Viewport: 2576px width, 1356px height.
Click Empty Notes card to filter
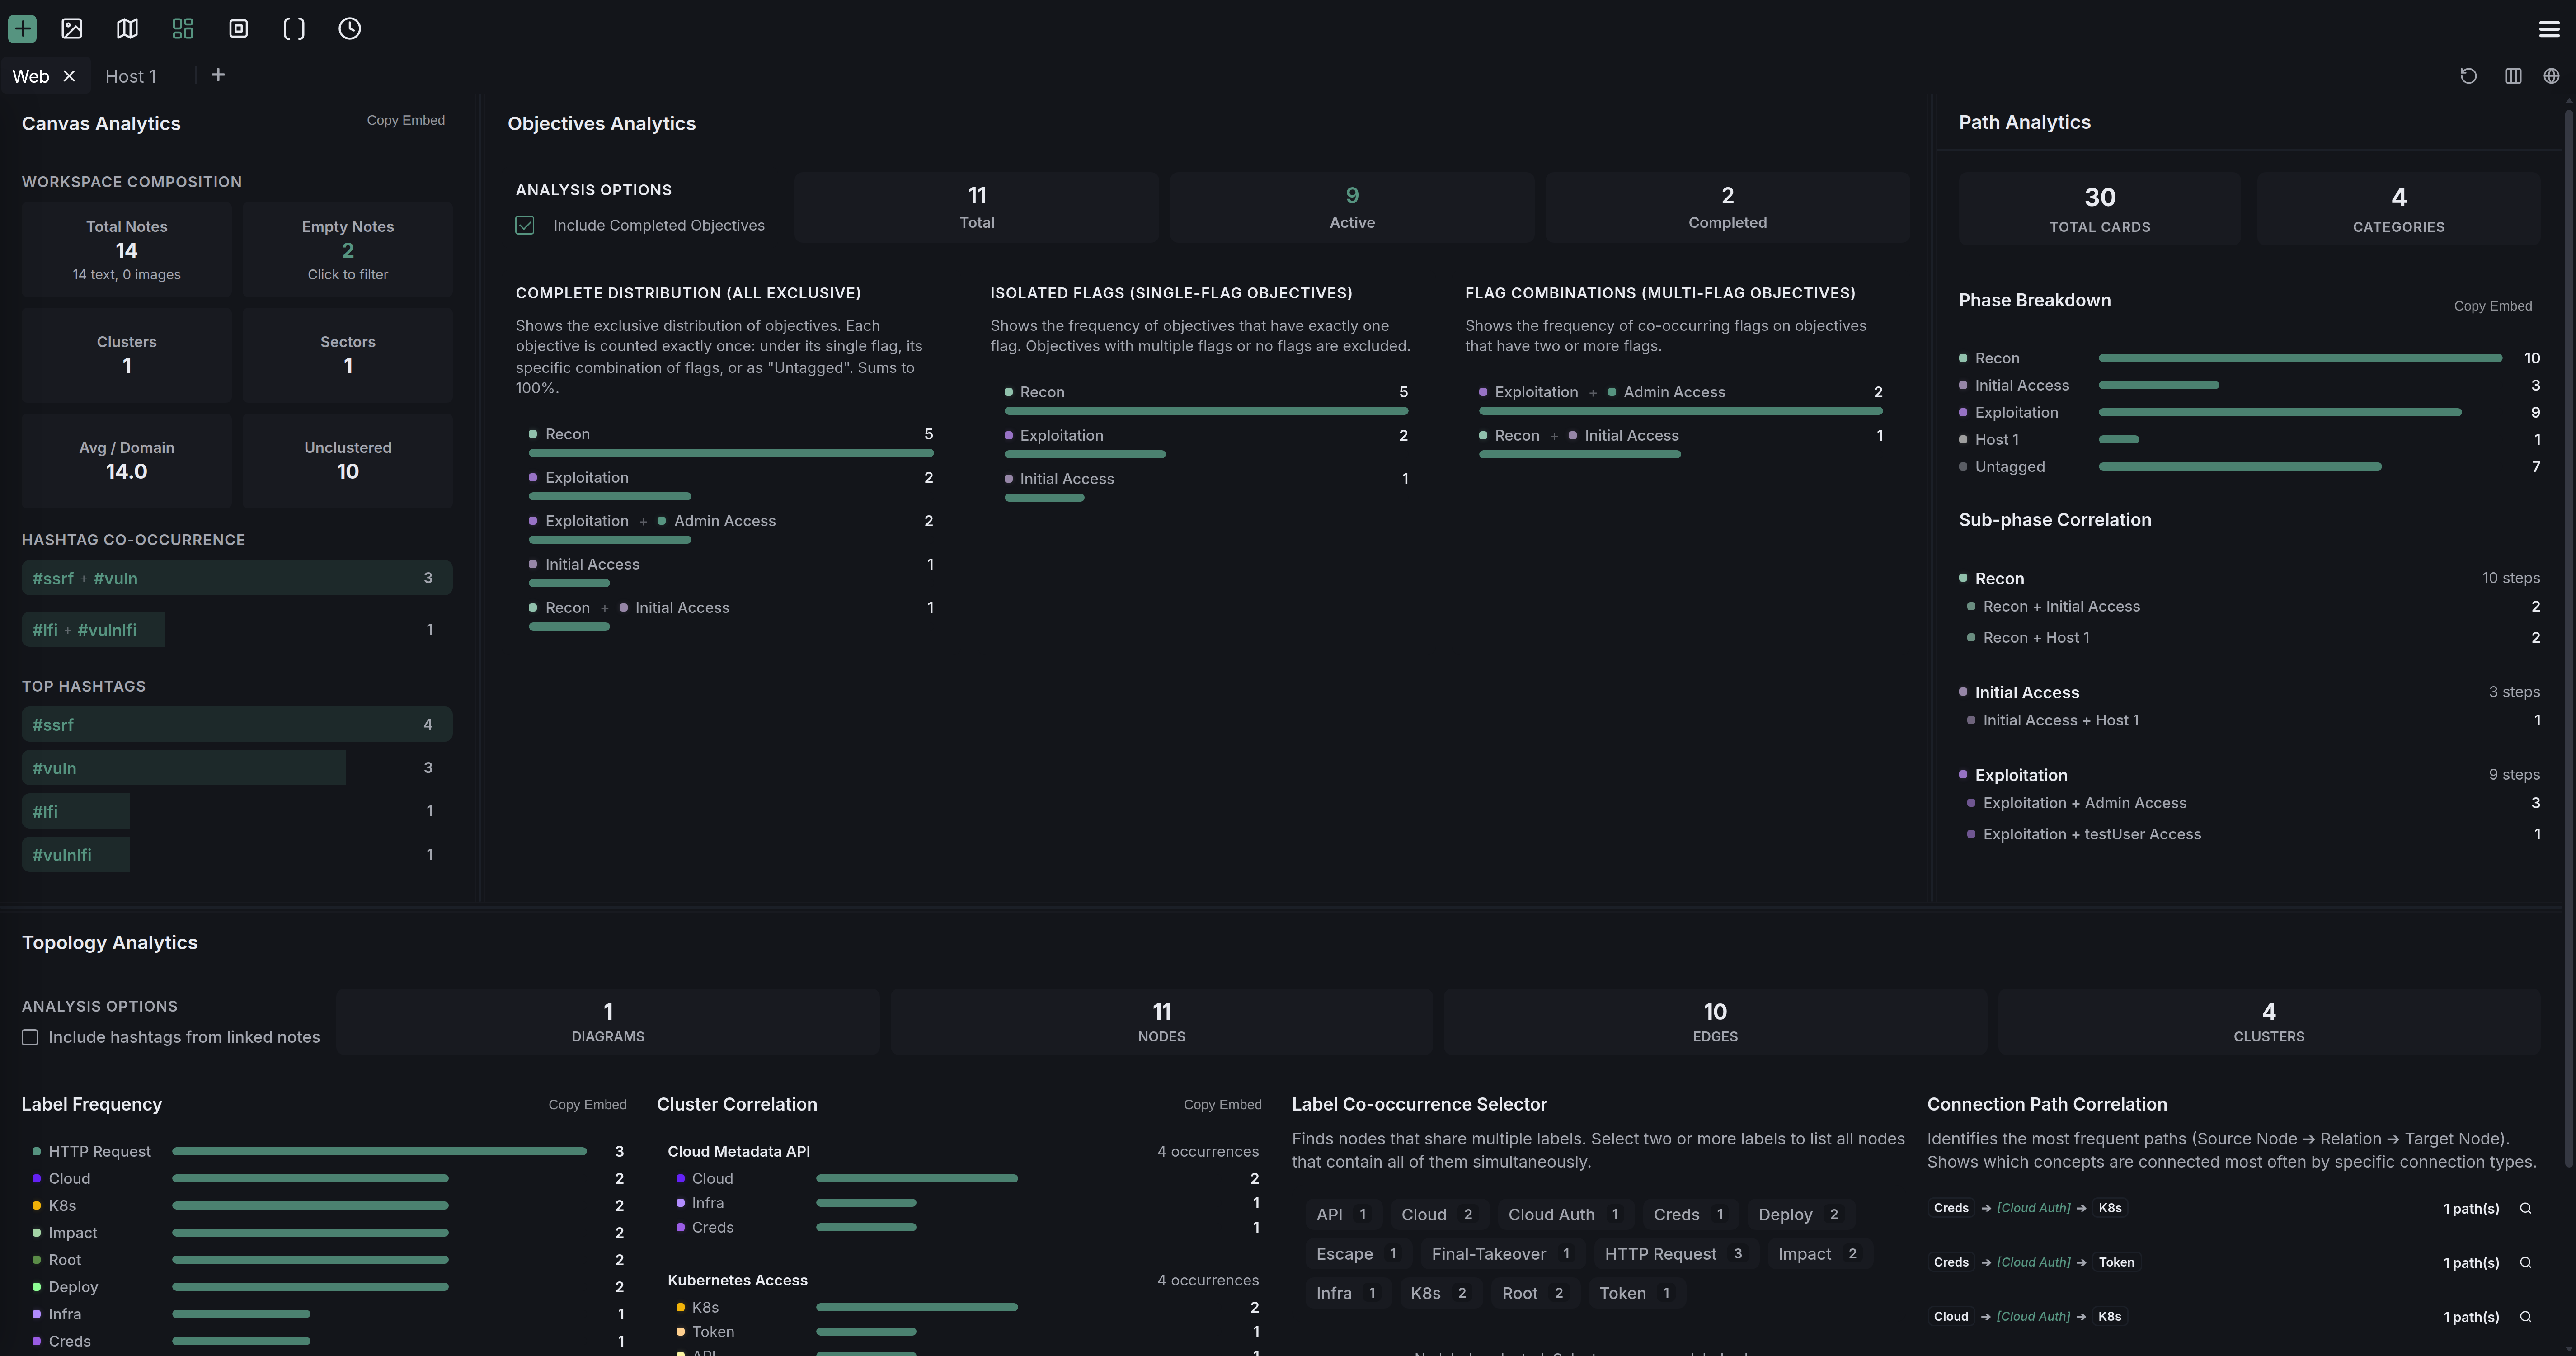[x=348, y=249]
